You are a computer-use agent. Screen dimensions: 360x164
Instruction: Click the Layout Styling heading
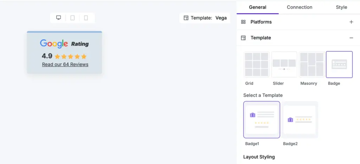tap(259, 157)
